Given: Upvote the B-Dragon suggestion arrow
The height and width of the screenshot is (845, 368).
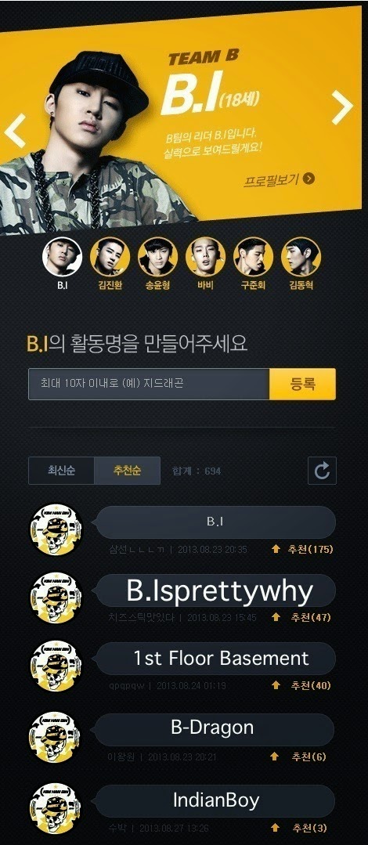Looking at the screenshot, I should point(275,757).
